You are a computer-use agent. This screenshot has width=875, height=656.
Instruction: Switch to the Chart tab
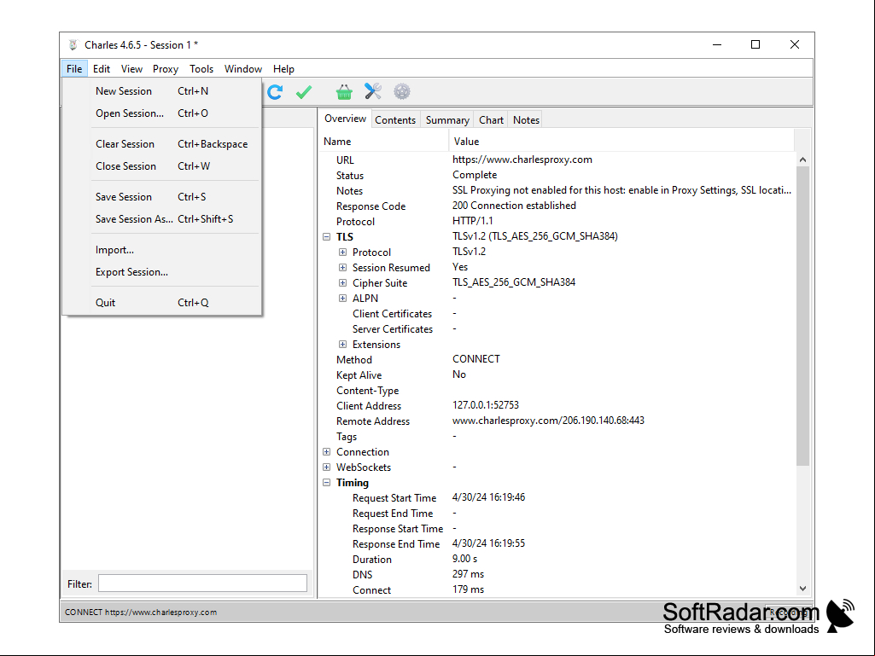click(491, 120)
